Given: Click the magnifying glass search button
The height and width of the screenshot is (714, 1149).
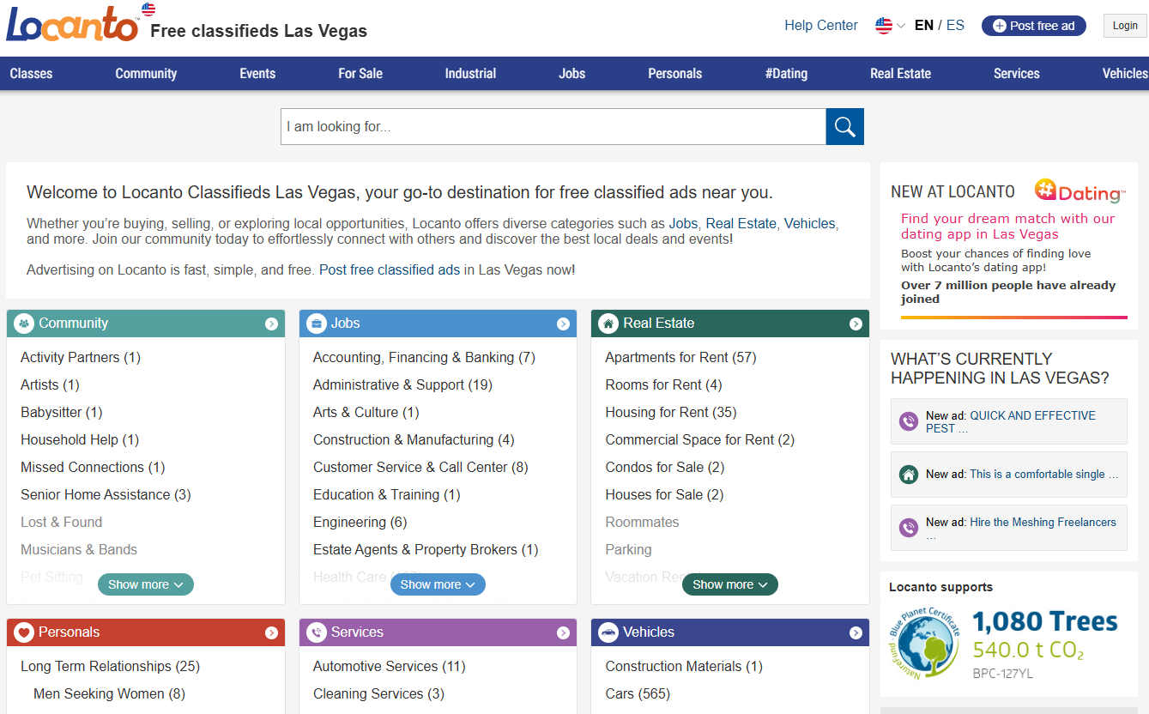Looking at the screenshot, I should 844,127.
